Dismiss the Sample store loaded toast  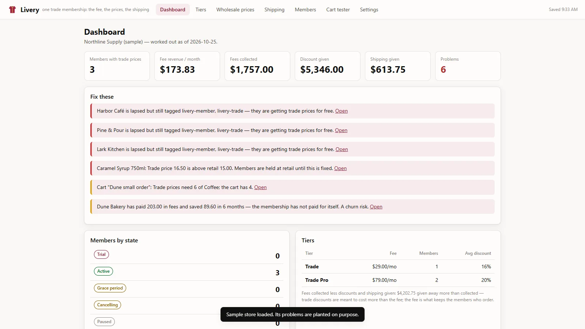pos(292,314)
